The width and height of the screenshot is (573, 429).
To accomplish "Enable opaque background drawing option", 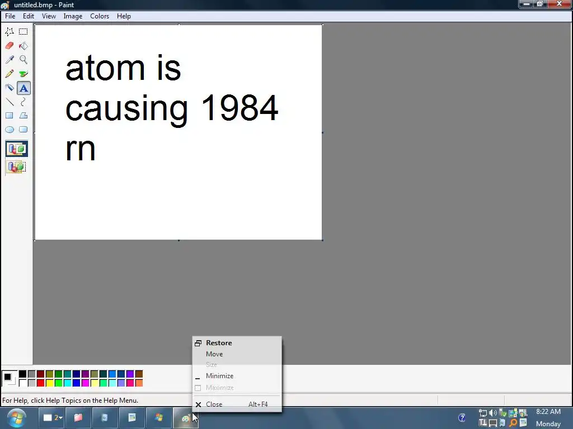I will 16,149.
